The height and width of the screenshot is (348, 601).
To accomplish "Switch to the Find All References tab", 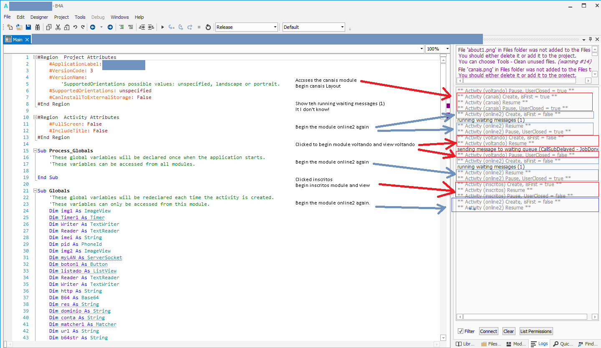I will coord(588,344).
